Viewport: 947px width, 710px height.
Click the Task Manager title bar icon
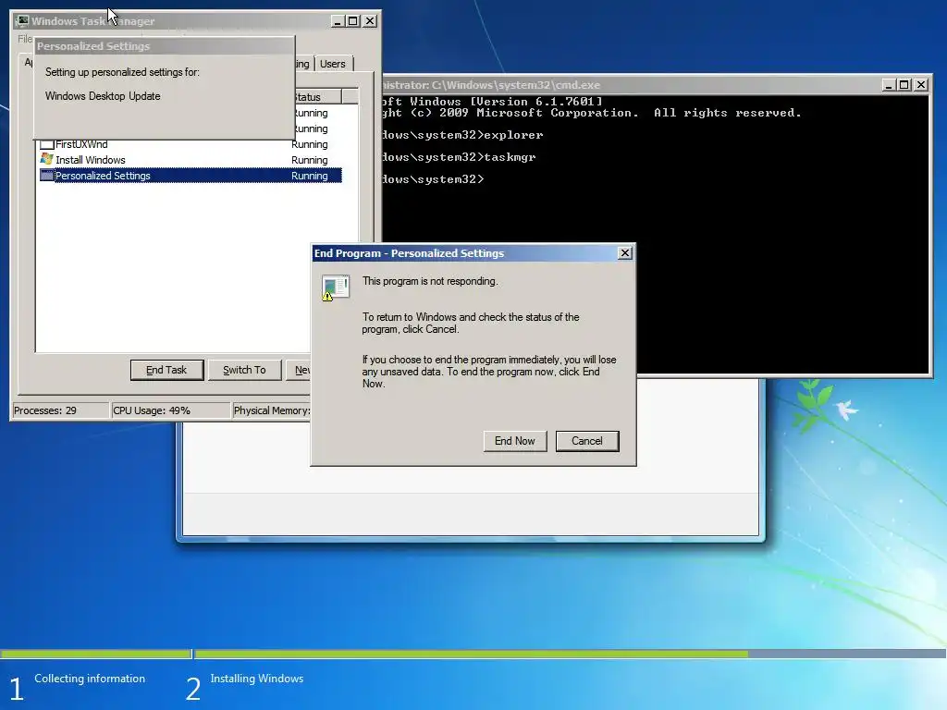[x=22, y=21]
